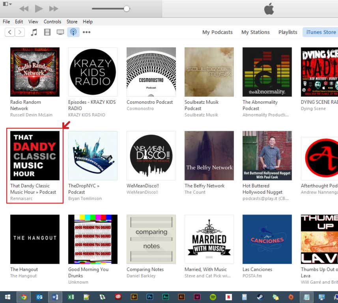
Task: Click the Comparing Notes title link
Action: tap(145, 269)
